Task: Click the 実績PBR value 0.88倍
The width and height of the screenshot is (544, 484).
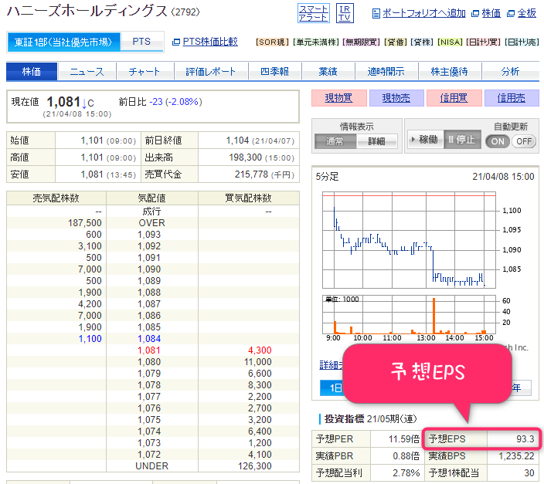Action: click(x=406, y=456)
